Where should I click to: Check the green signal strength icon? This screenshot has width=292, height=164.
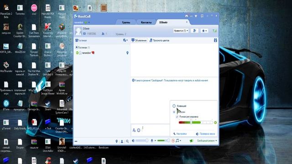click(x=214, y=31)
